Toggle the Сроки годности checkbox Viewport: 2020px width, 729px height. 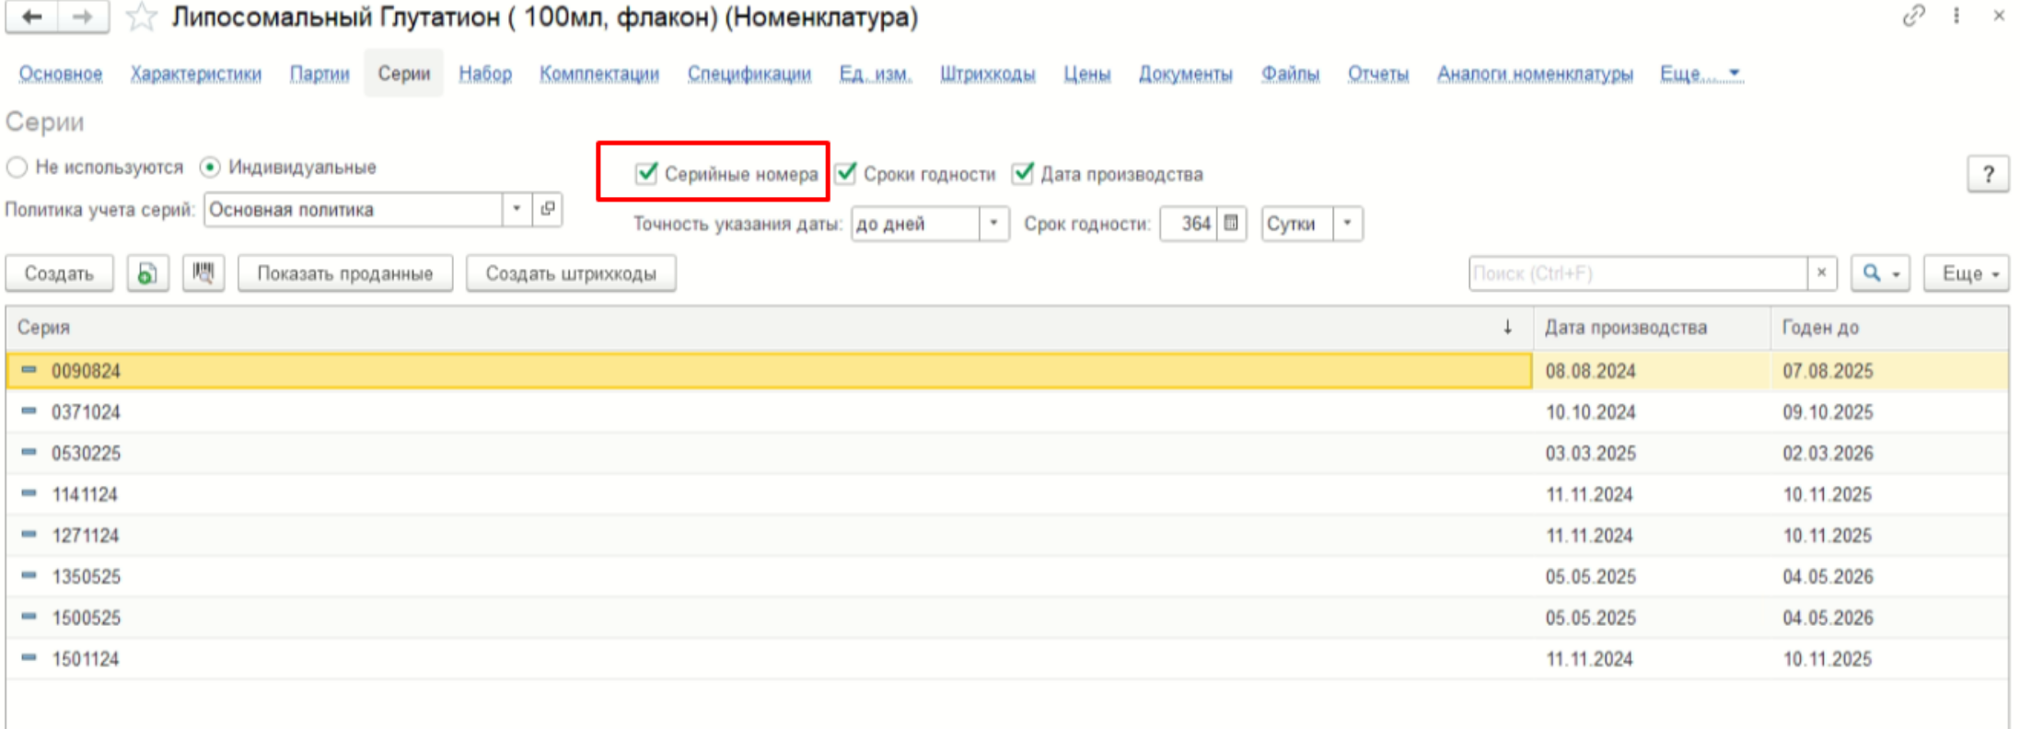click(846, 173)
